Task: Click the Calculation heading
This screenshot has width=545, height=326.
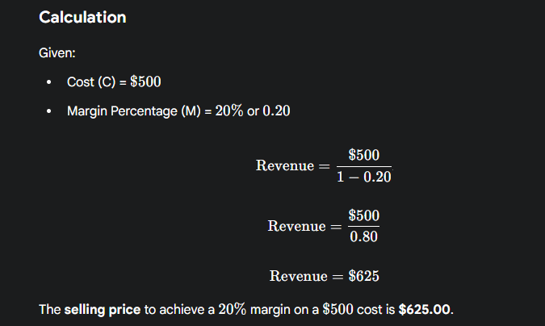Action: click(x=82, y=17)
